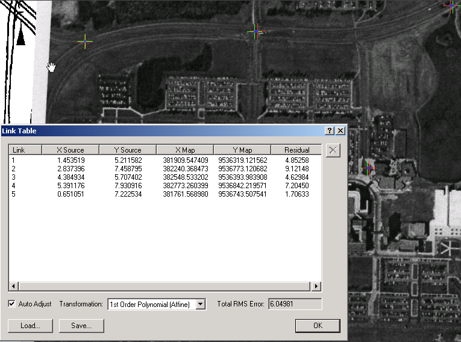Click the control point crosshair near the buildings

368,168
